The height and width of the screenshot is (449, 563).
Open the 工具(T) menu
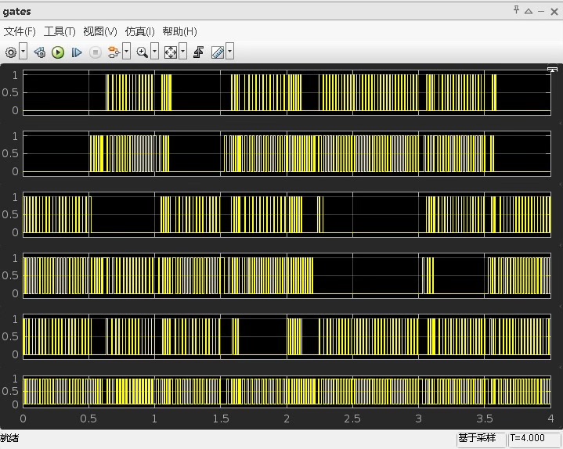point(60,31)
